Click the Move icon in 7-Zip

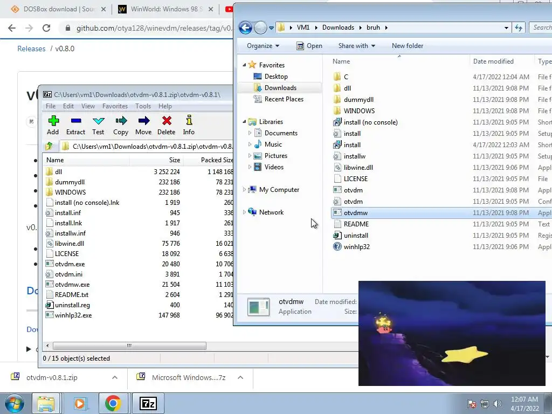pos(143,121)
